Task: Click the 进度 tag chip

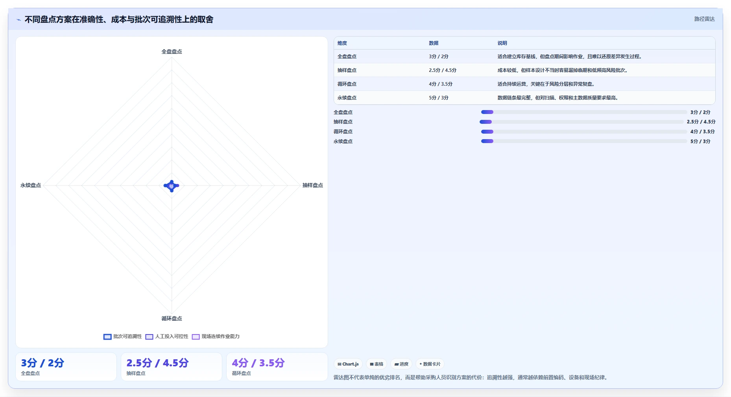Action: point(401,364)
